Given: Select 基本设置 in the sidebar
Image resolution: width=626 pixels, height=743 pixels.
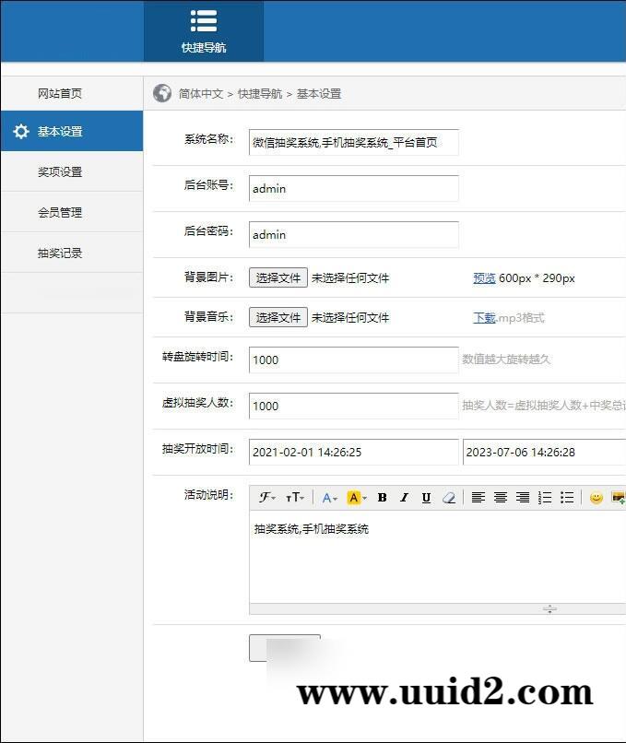Looking at the screenshot, I should tap(72, 131).
